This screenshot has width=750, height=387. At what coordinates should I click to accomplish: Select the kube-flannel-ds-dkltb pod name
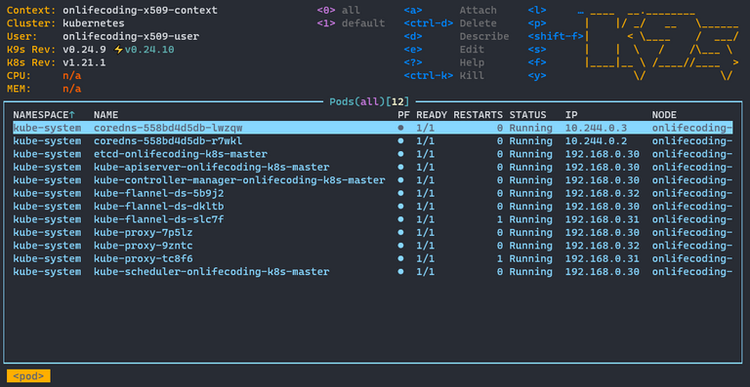pos(159,206)
